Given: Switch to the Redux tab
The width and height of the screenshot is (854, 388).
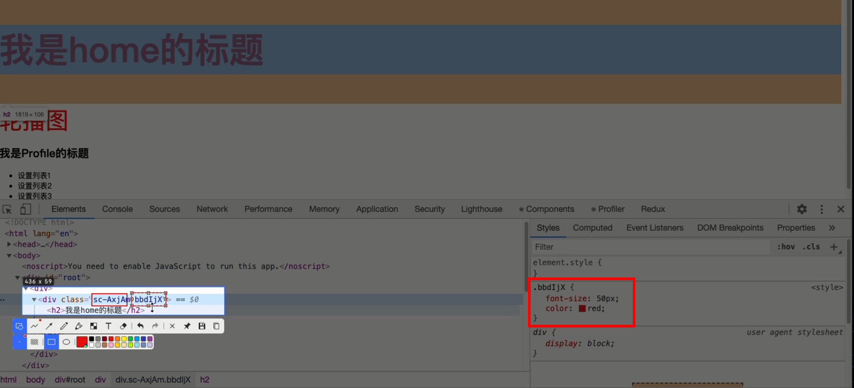Looking at the screenshot, I should pos(653,209).
